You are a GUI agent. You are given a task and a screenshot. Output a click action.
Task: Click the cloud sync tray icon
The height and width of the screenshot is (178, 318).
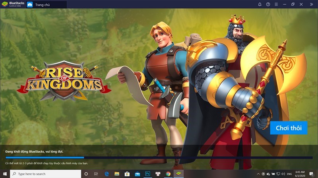point(268,174)
